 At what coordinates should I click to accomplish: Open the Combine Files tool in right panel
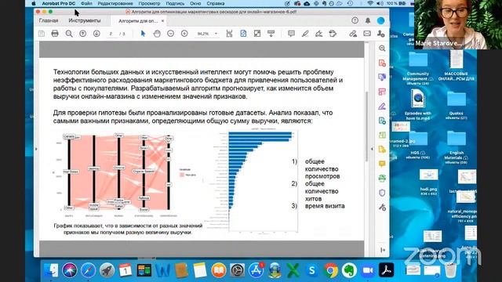(382, 78)
